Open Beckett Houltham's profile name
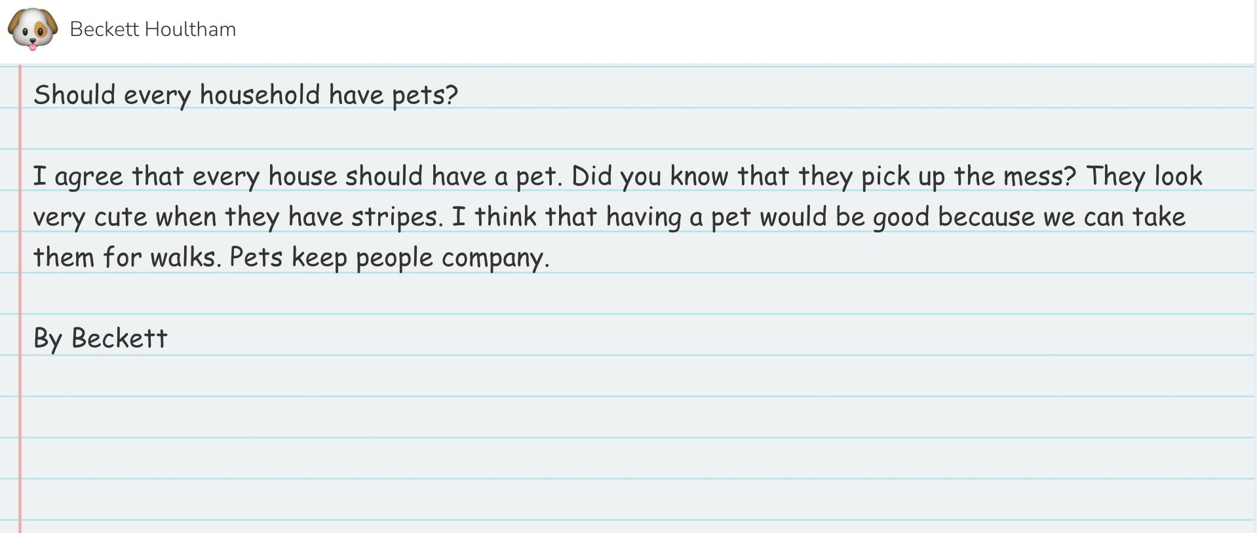The height and width of the screenshot is (533, 1257). click(x=153, y=29)
